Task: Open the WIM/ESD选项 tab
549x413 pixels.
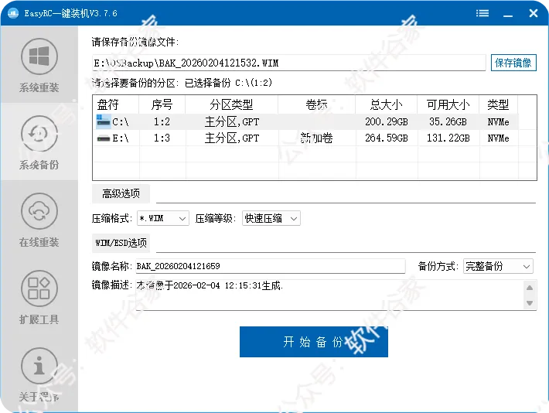Action: coord(121,243)
